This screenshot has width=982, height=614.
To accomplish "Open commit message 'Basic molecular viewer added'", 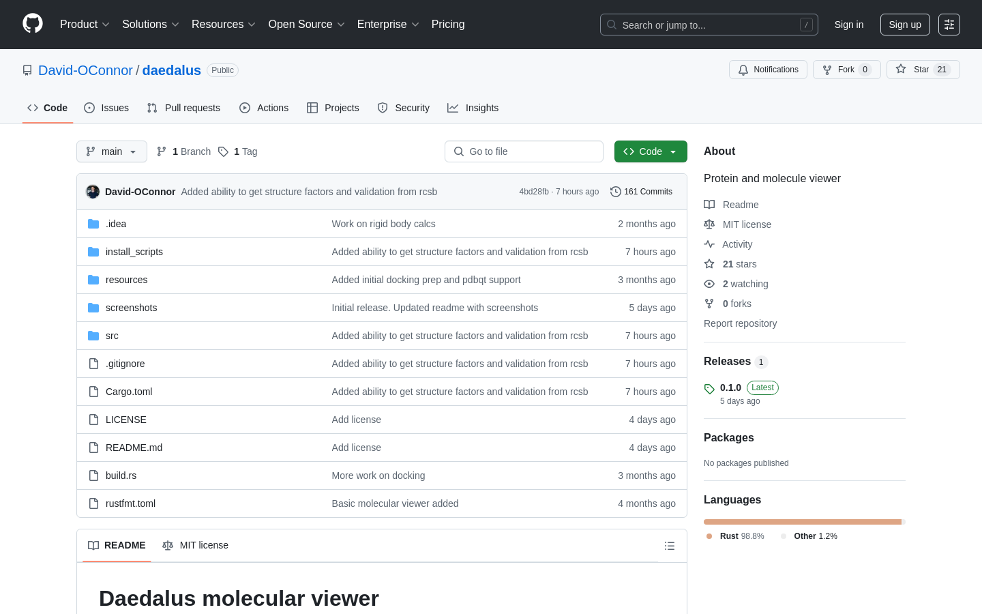I will pos(395,503).
